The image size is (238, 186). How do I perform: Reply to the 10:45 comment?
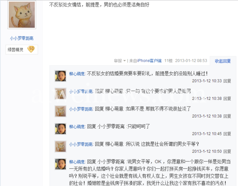click(x=227, y=134)
